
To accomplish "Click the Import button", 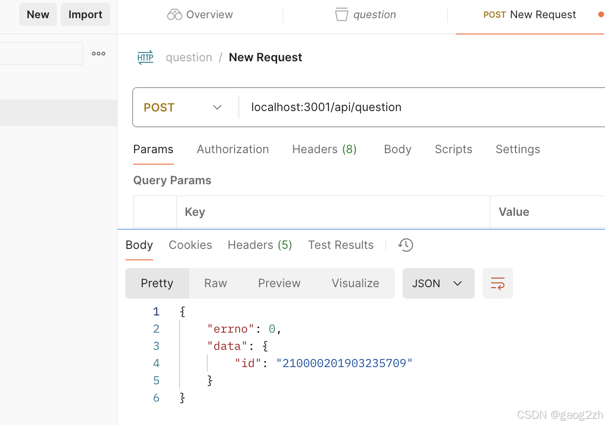I will 85,14.
